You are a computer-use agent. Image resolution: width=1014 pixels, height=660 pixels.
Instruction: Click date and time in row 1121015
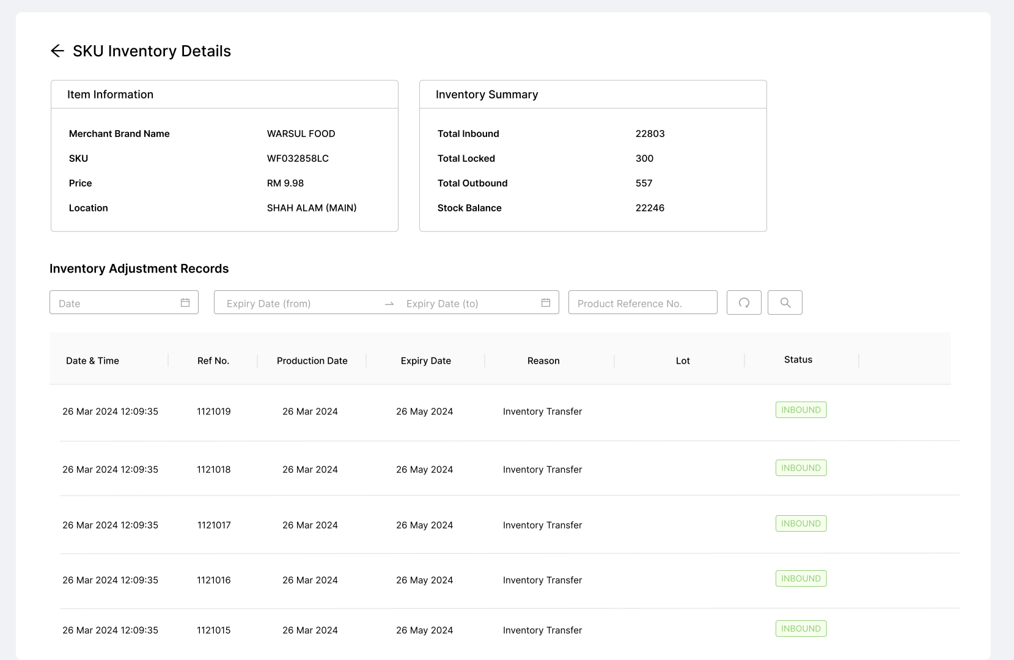(x=111, y=630)
